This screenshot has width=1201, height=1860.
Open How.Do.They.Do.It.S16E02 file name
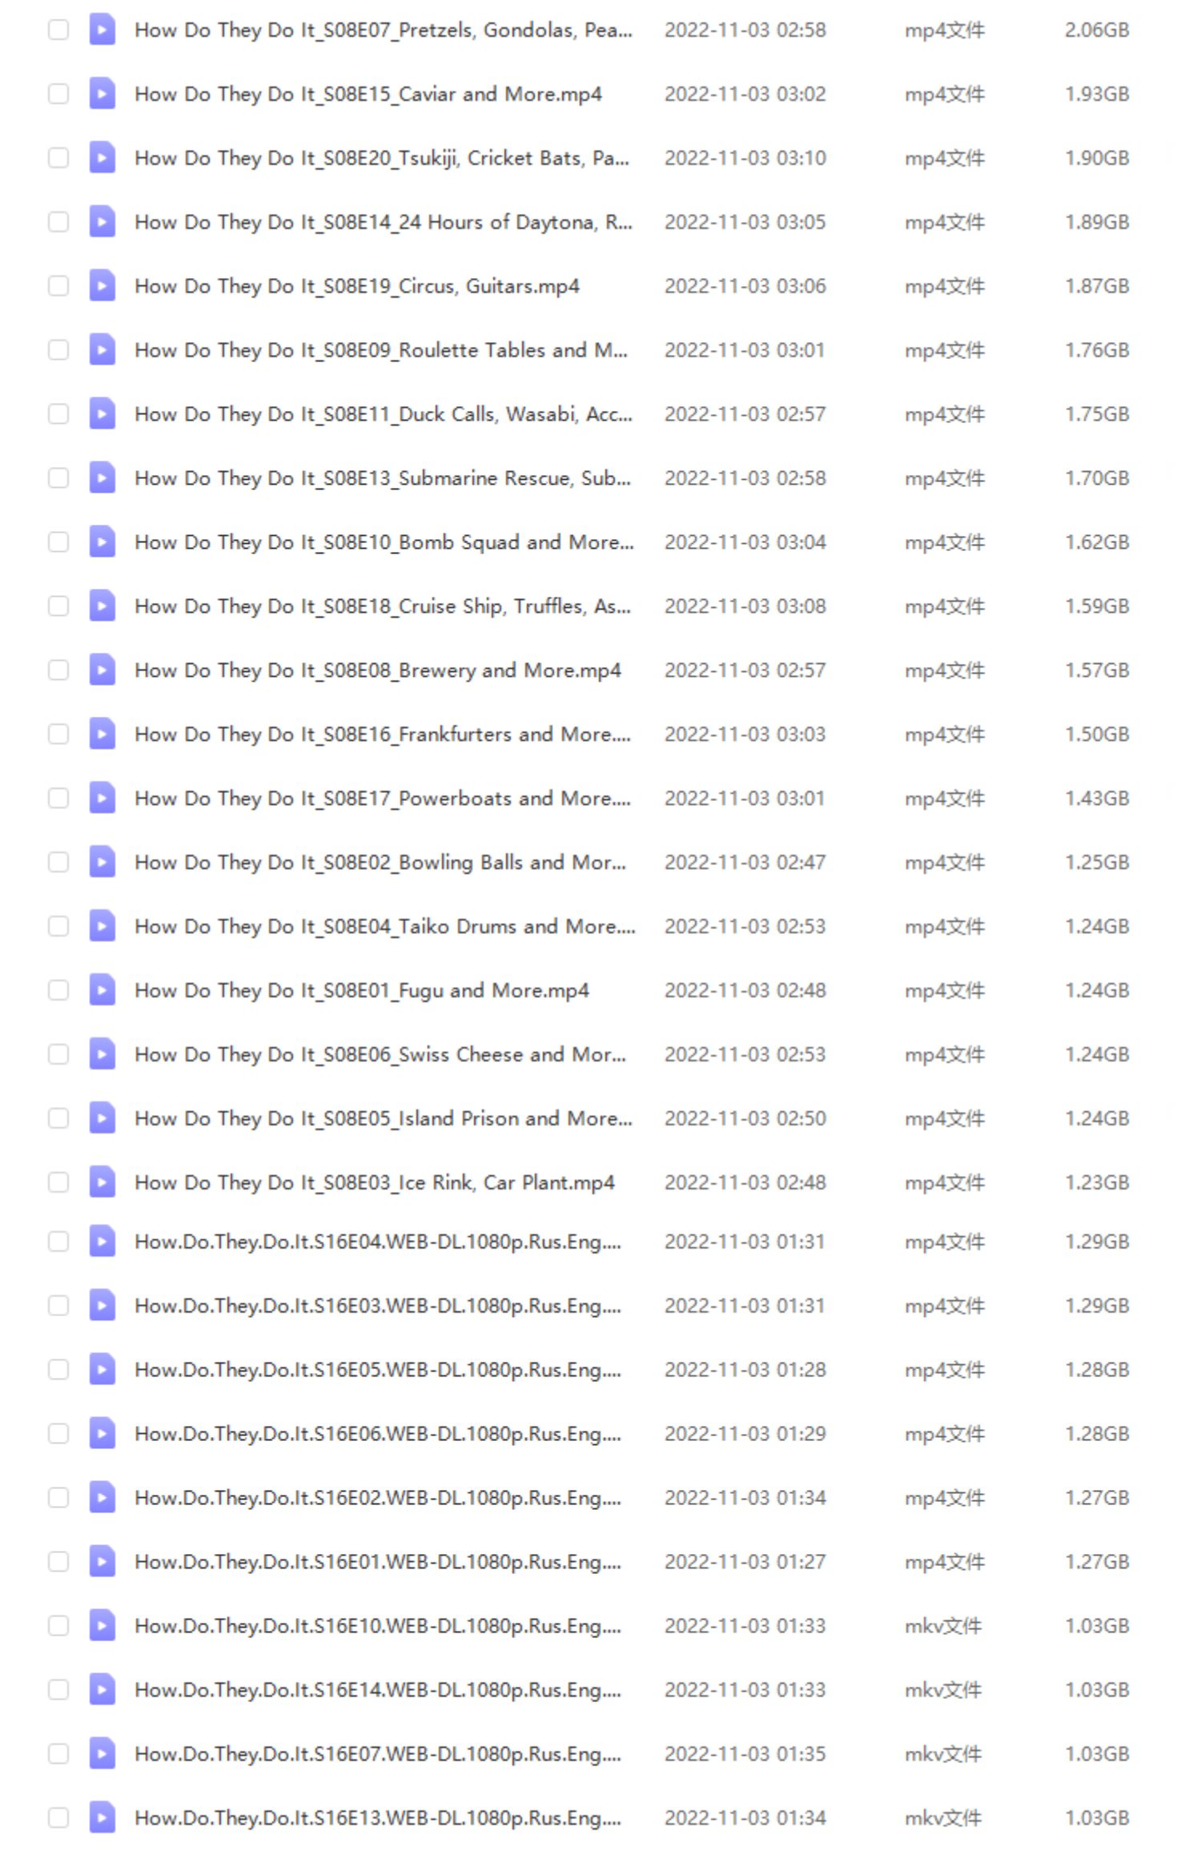(x=378, y=1498)
